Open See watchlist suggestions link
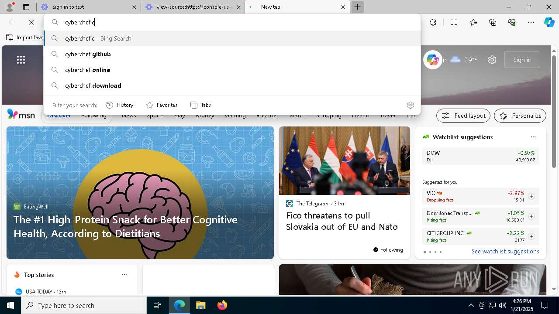Screen dimensions: 559x314 click(x=505, y=251)
